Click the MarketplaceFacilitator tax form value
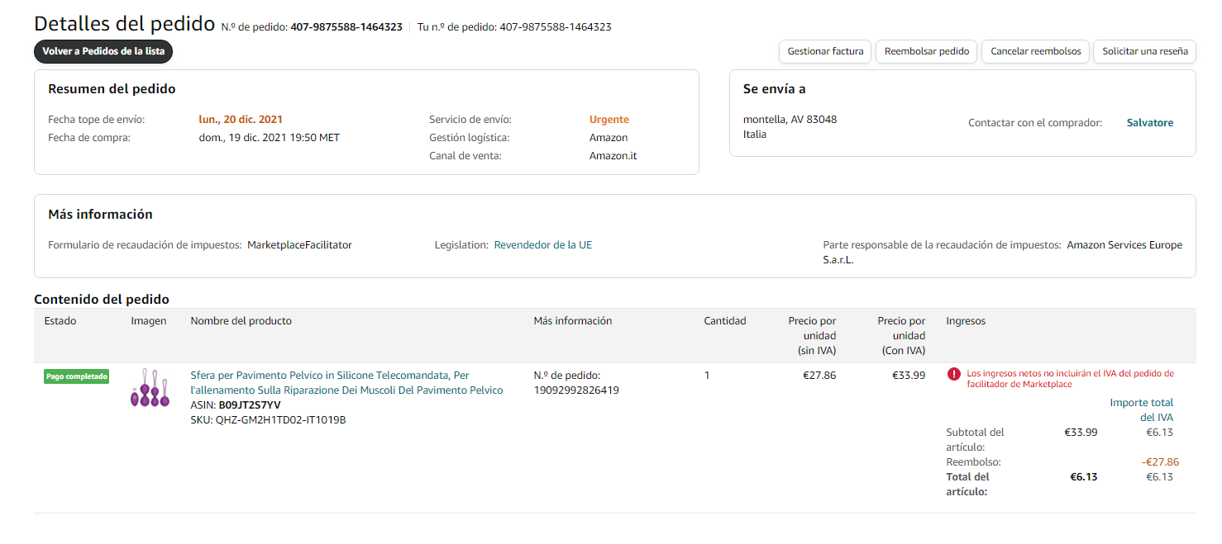 pyautogui.click(x=299, y=245)
